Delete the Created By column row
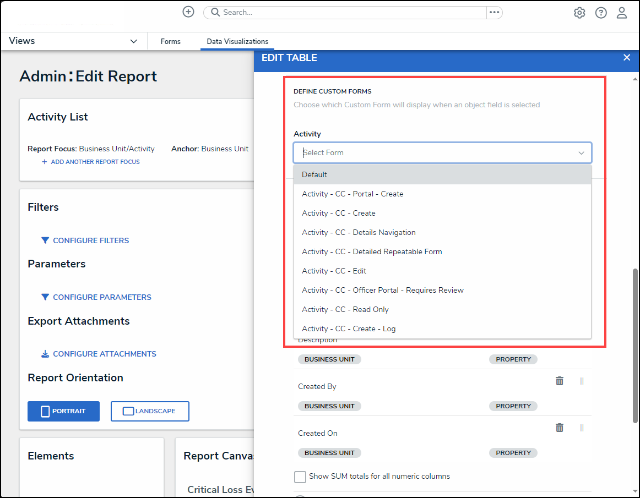The image size is (640, 498). 560,381
